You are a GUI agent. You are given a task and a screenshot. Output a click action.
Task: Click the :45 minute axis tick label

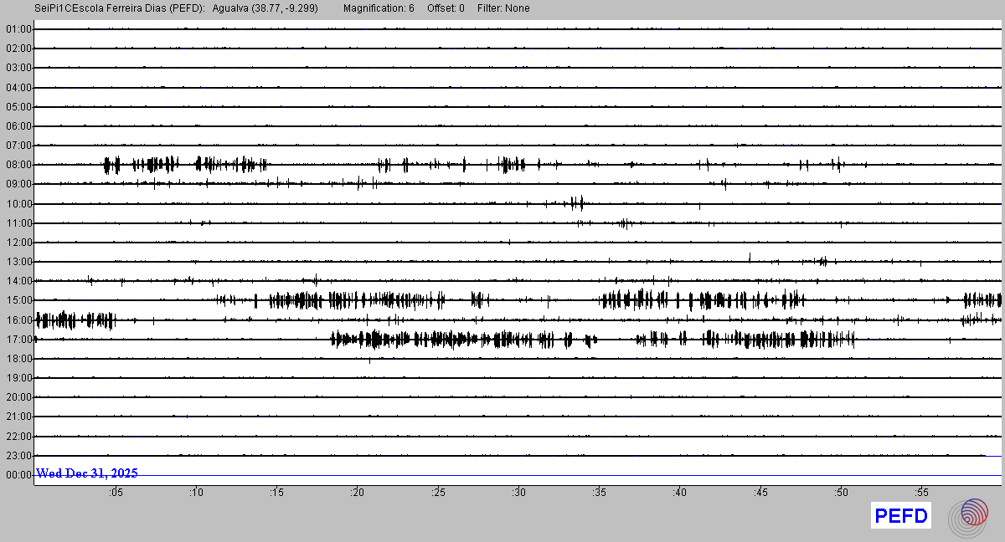click(760, 493)
